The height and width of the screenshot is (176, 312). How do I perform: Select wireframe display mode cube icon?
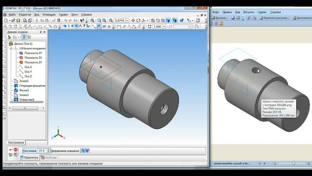153,21
